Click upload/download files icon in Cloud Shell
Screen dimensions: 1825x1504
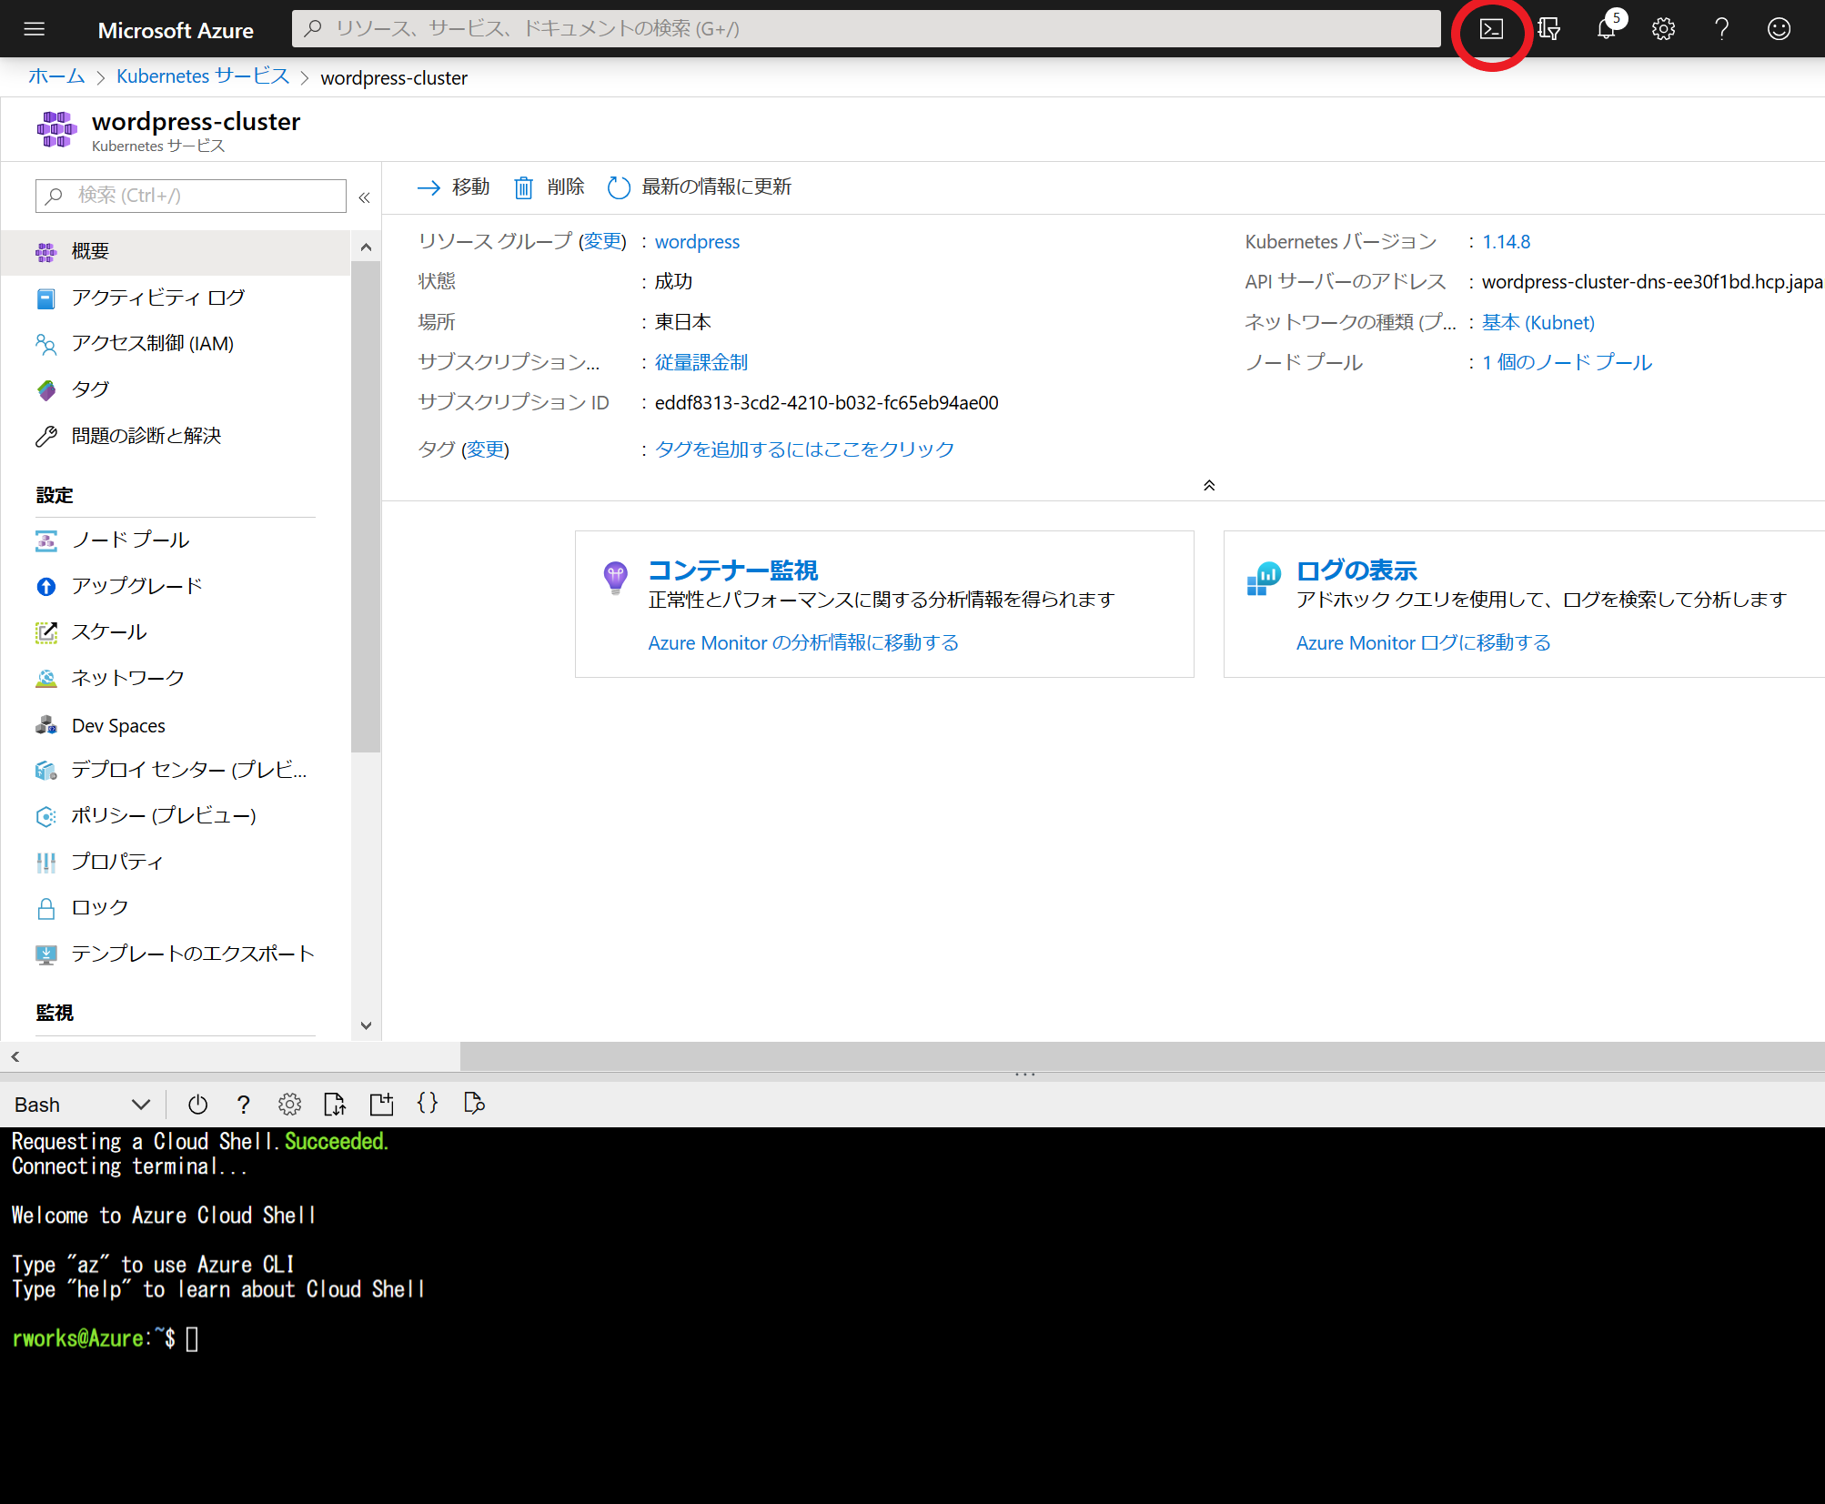pos(335,1104)
